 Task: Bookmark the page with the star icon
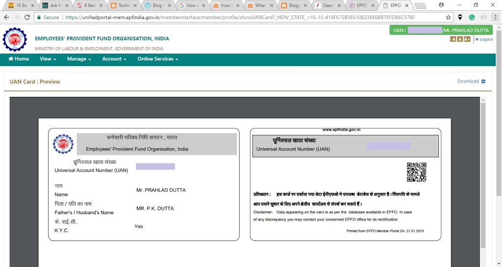448,17
